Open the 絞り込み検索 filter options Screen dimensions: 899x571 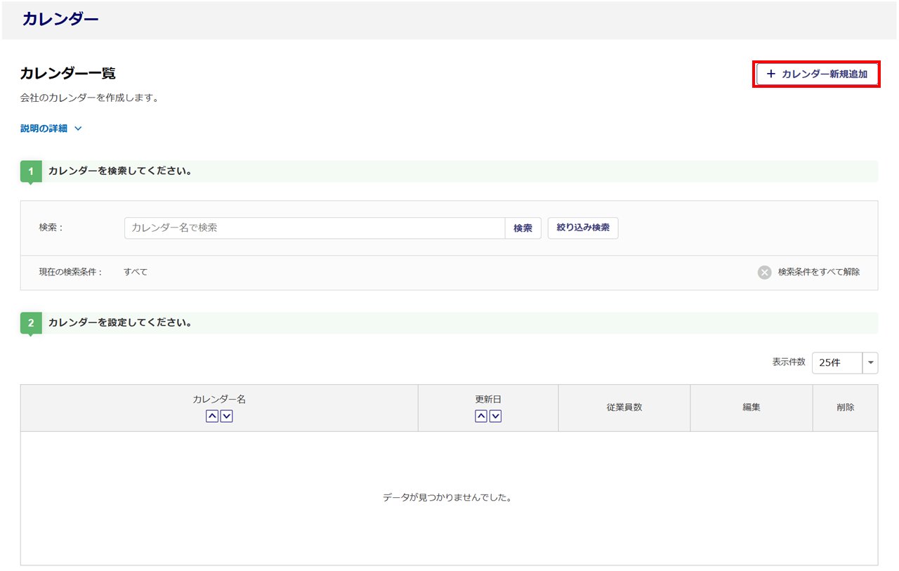pos(582,228)
